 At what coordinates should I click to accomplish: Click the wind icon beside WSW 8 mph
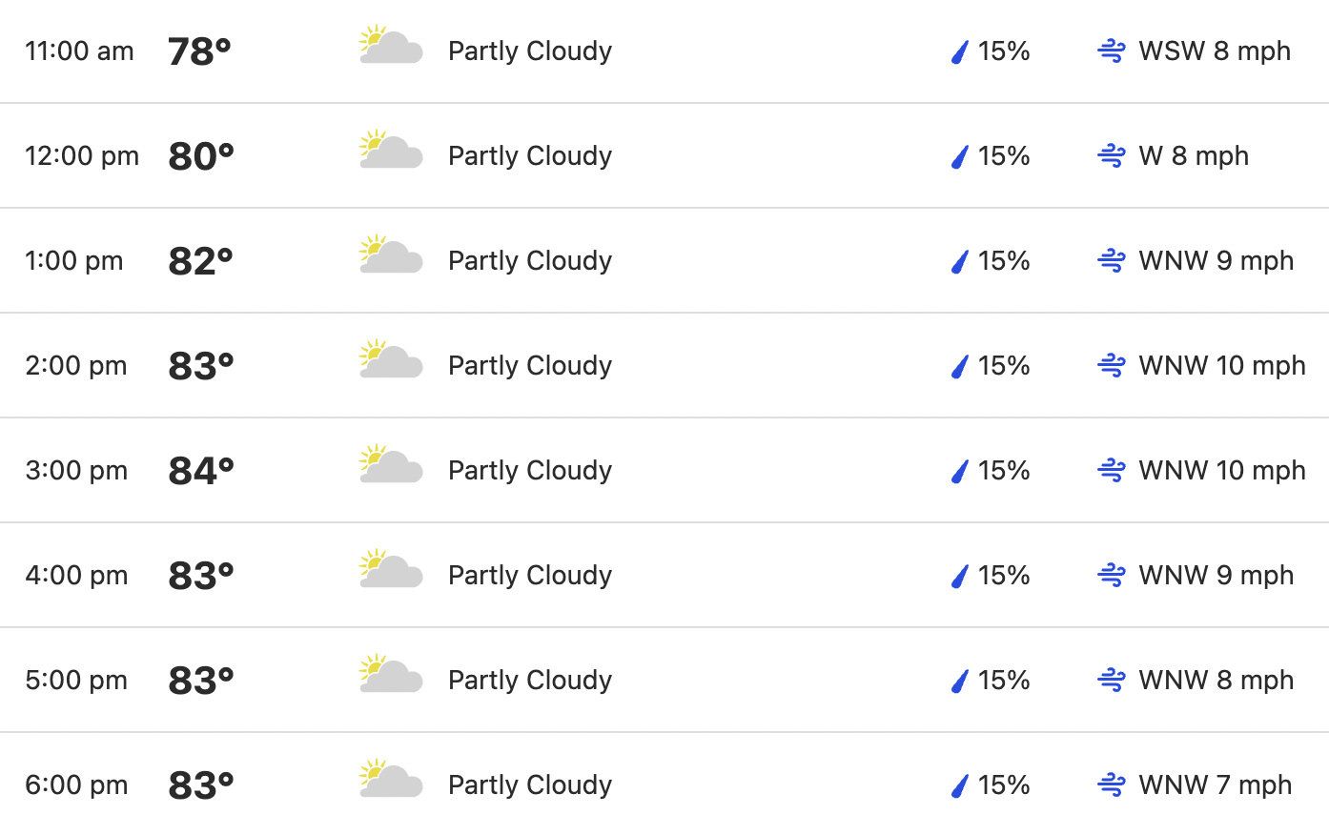[x=1112, y=51]
